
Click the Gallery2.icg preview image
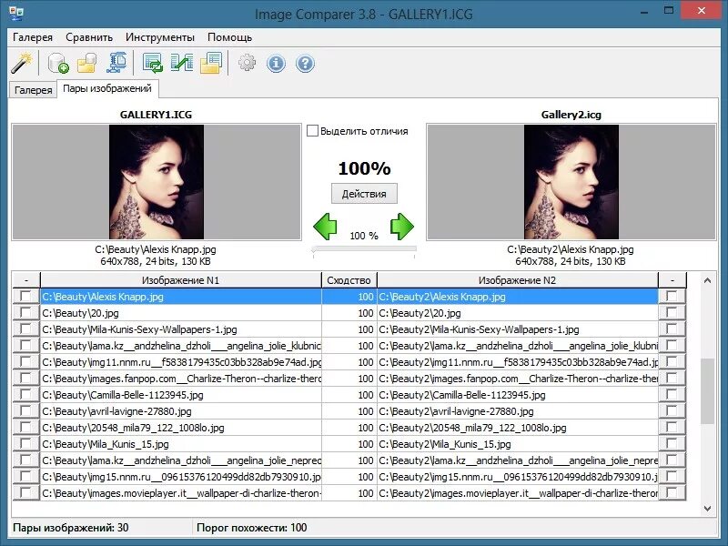pos(571,181)
